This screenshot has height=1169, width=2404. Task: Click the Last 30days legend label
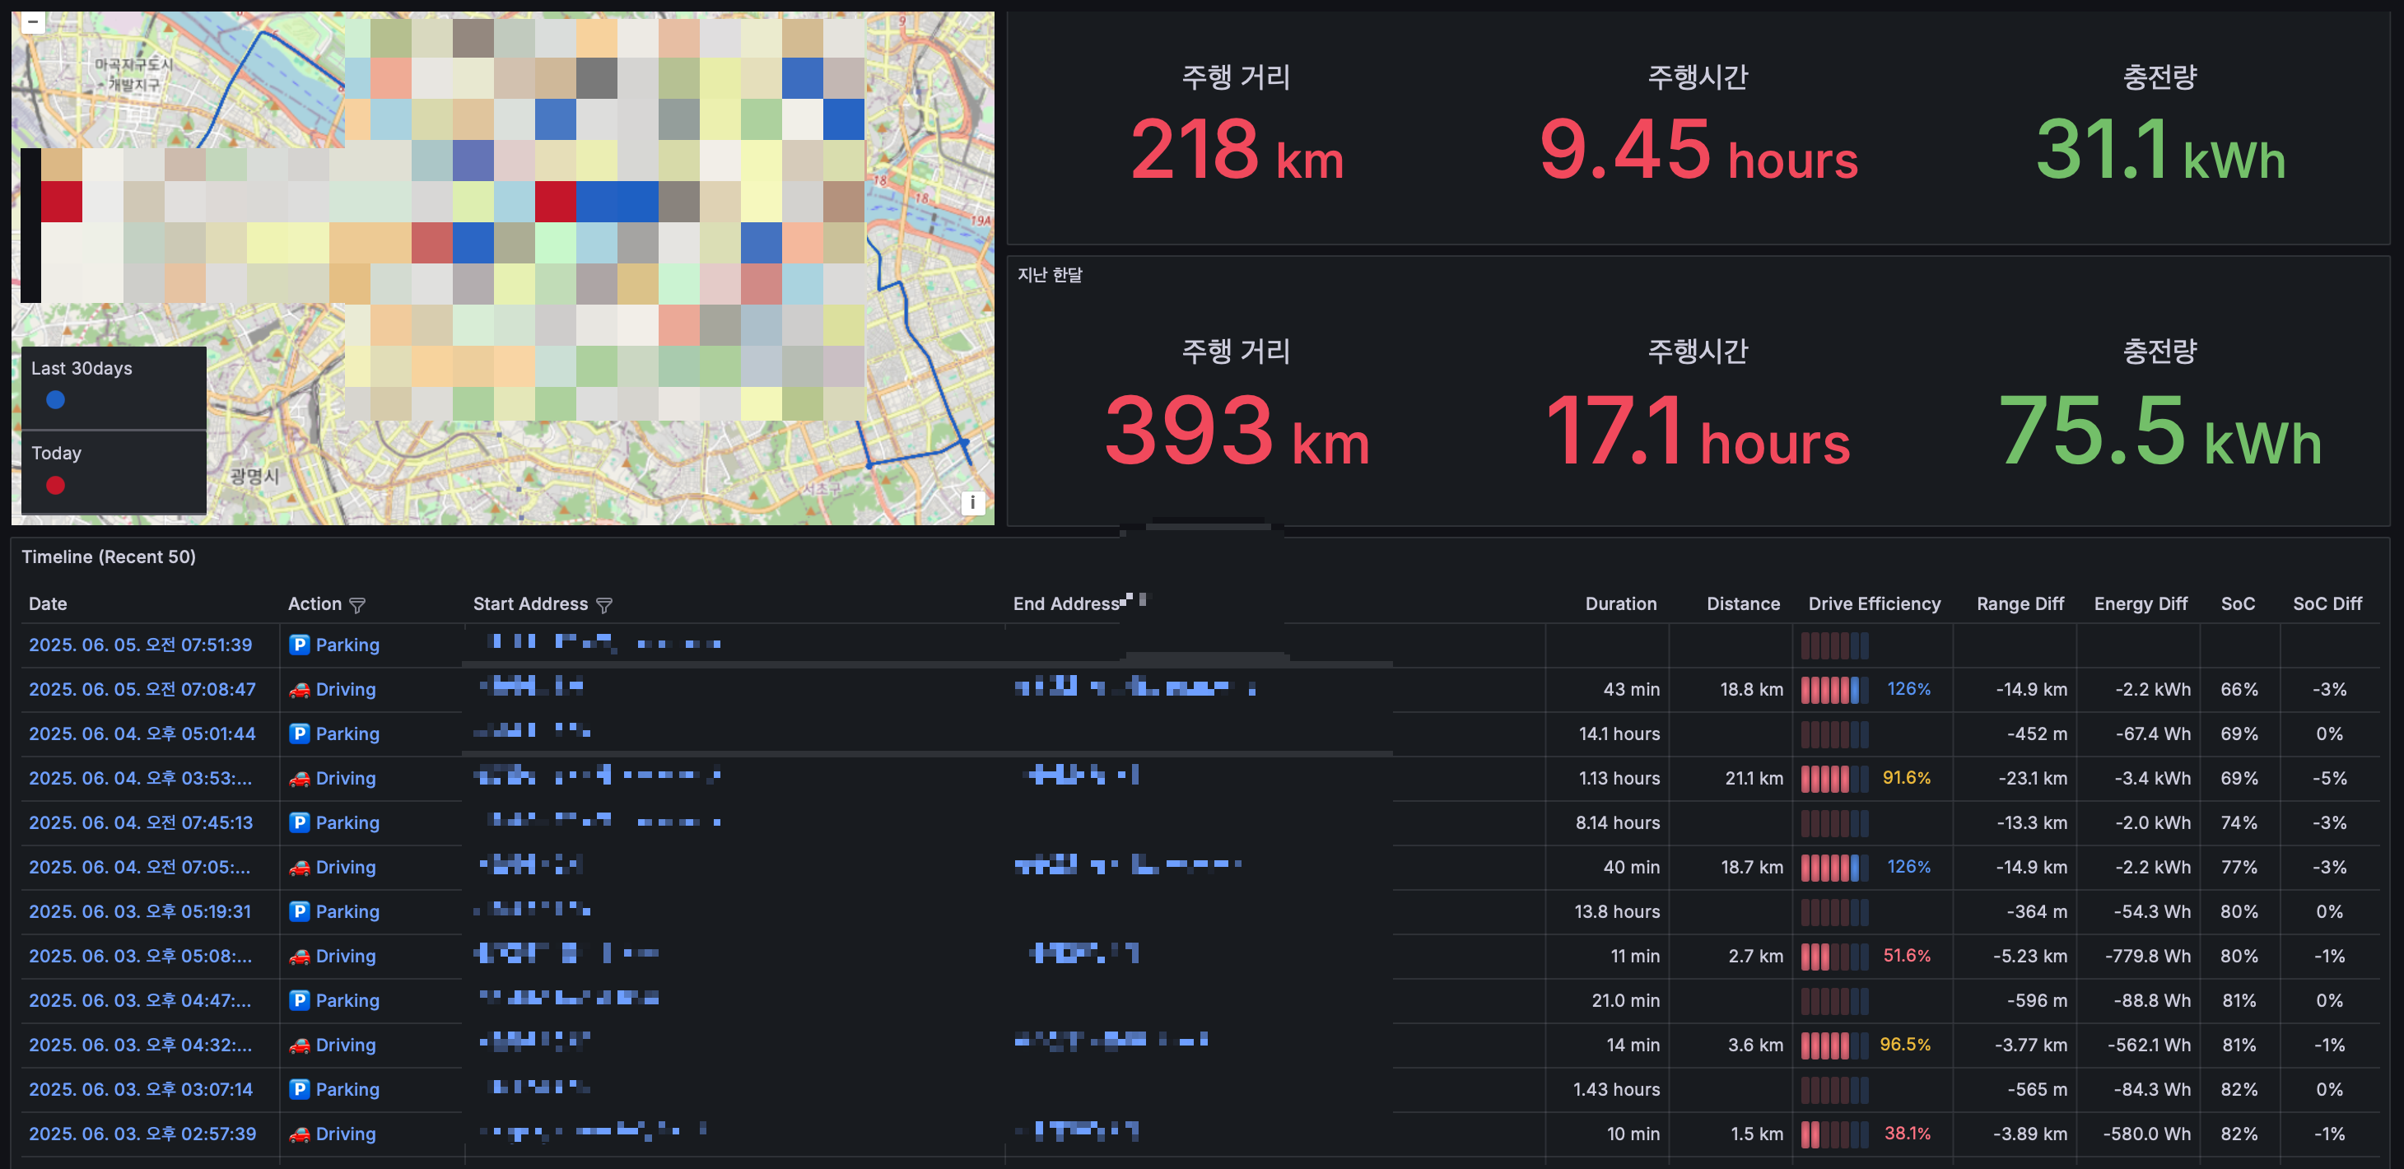82,369
